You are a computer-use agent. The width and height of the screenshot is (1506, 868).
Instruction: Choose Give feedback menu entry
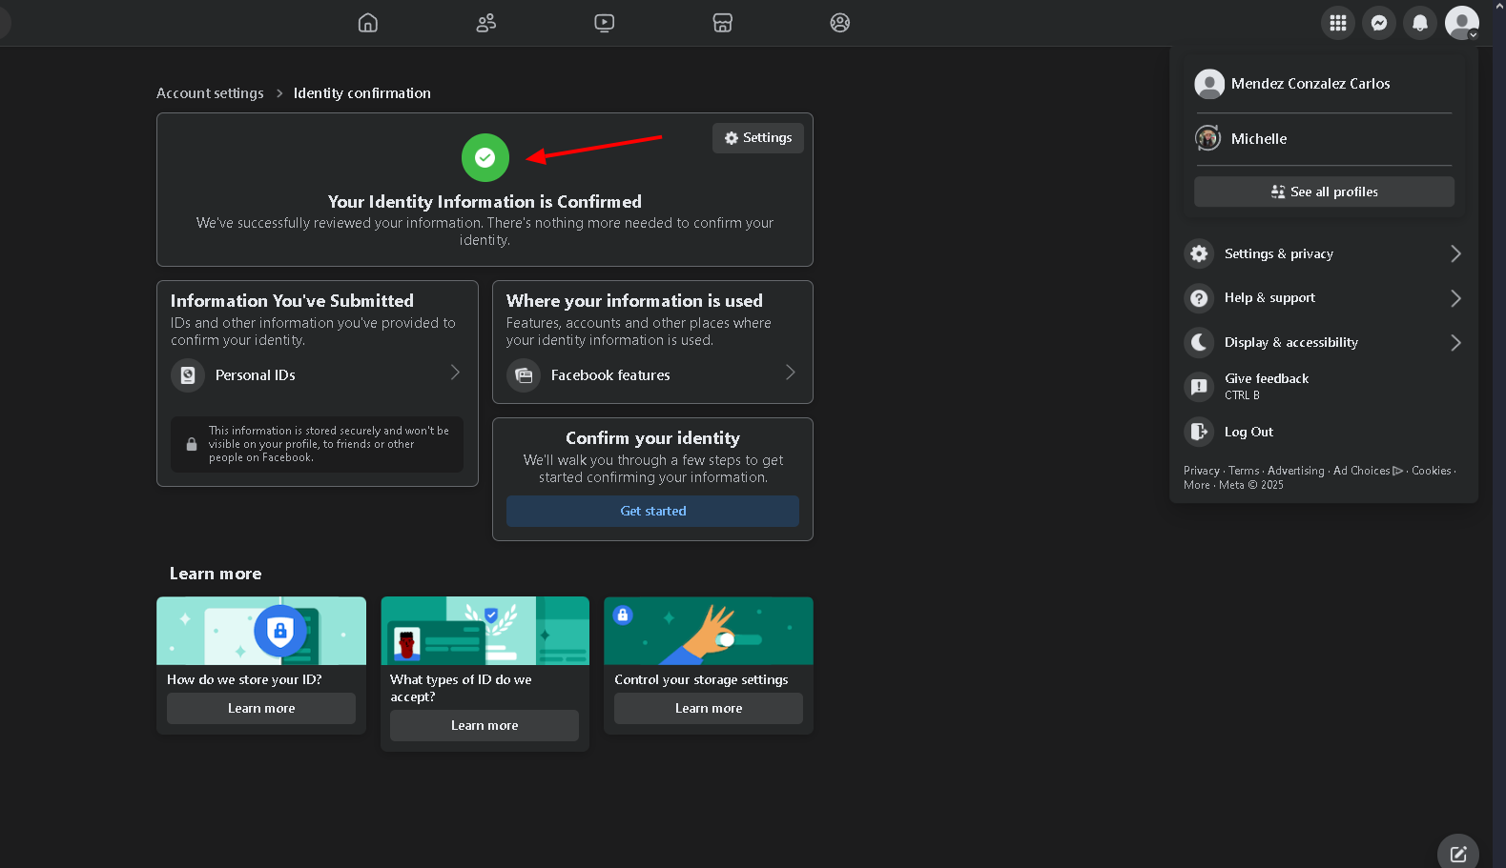coord(1266,386)
